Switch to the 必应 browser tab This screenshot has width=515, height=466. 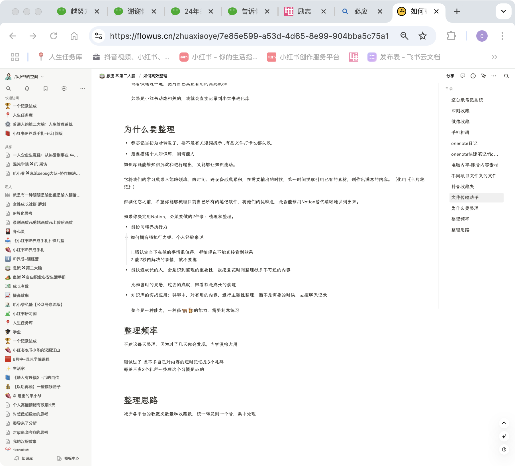click(360, 11)
